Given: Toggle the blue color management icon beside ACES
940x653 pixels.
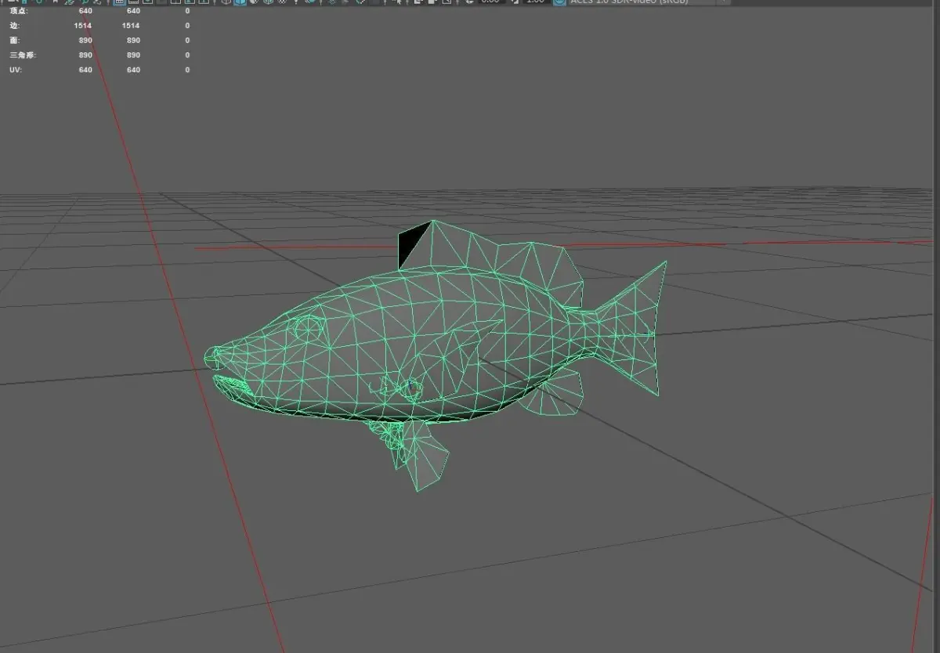Looking at the screenshot, I should (559, 2).
